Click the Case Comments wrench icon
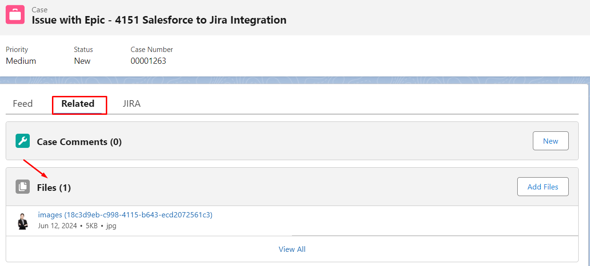 click(x=23, y=141)
